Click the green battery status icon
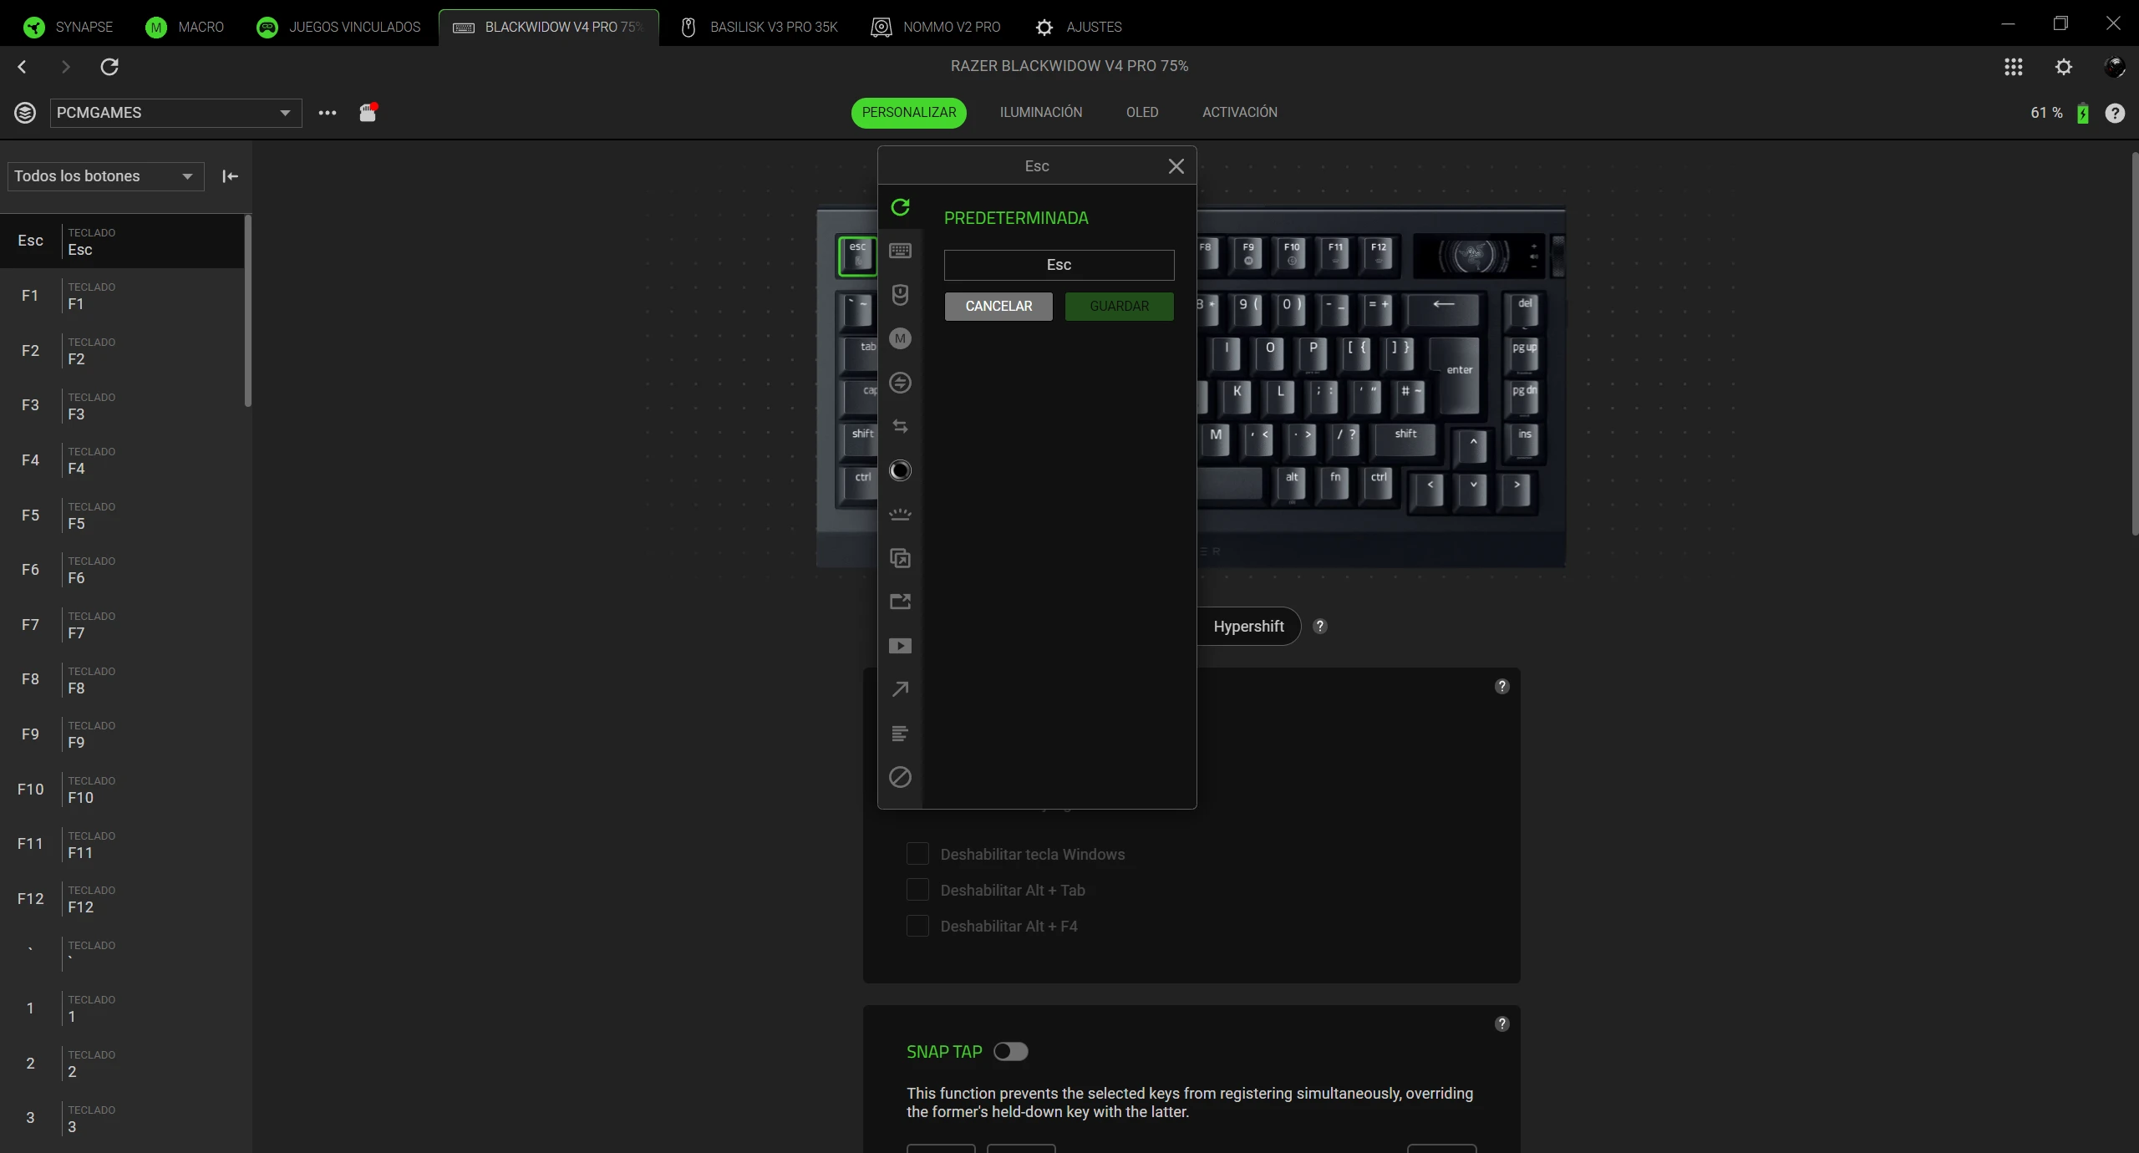Screen dimensions: 2139x1153 click(2083, 113)
